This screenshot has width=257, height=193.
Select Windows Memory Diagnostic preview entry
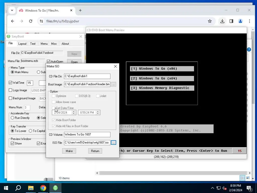162,88
